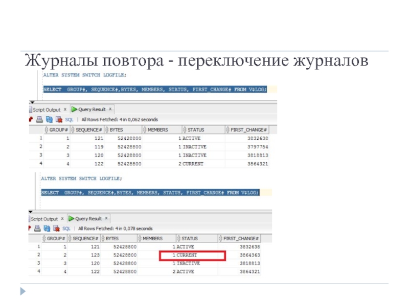Viewport: 409px width, 306px height.
Task: Click 'All Rows Fetched: 4 in 0,062 seconds' text
Action: (x=120, y=120)
